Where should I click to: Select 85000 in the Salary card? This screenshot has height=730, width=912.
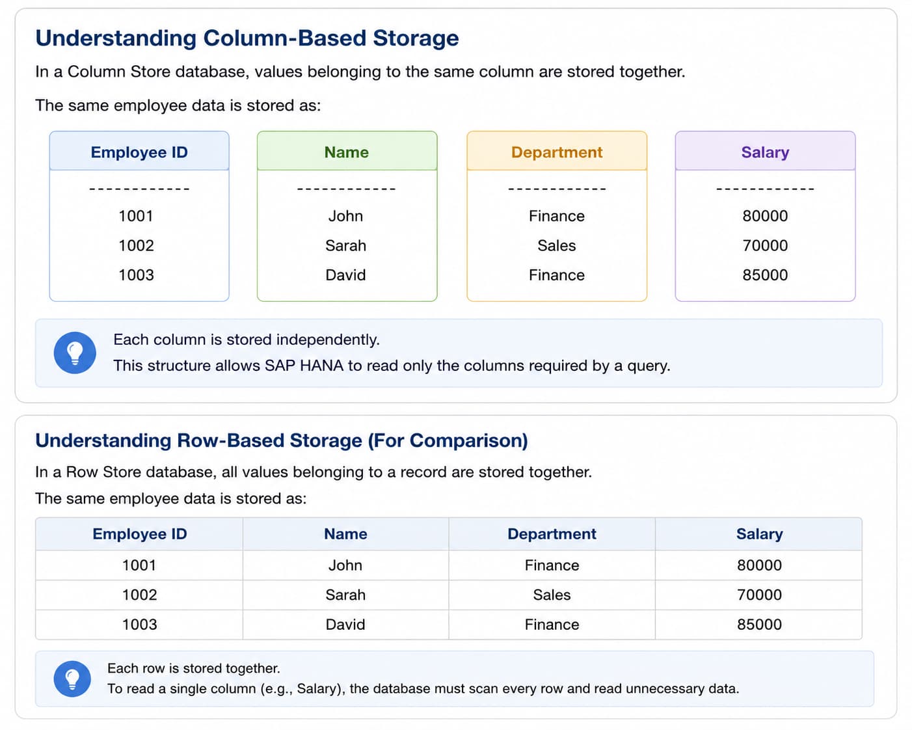765,275
